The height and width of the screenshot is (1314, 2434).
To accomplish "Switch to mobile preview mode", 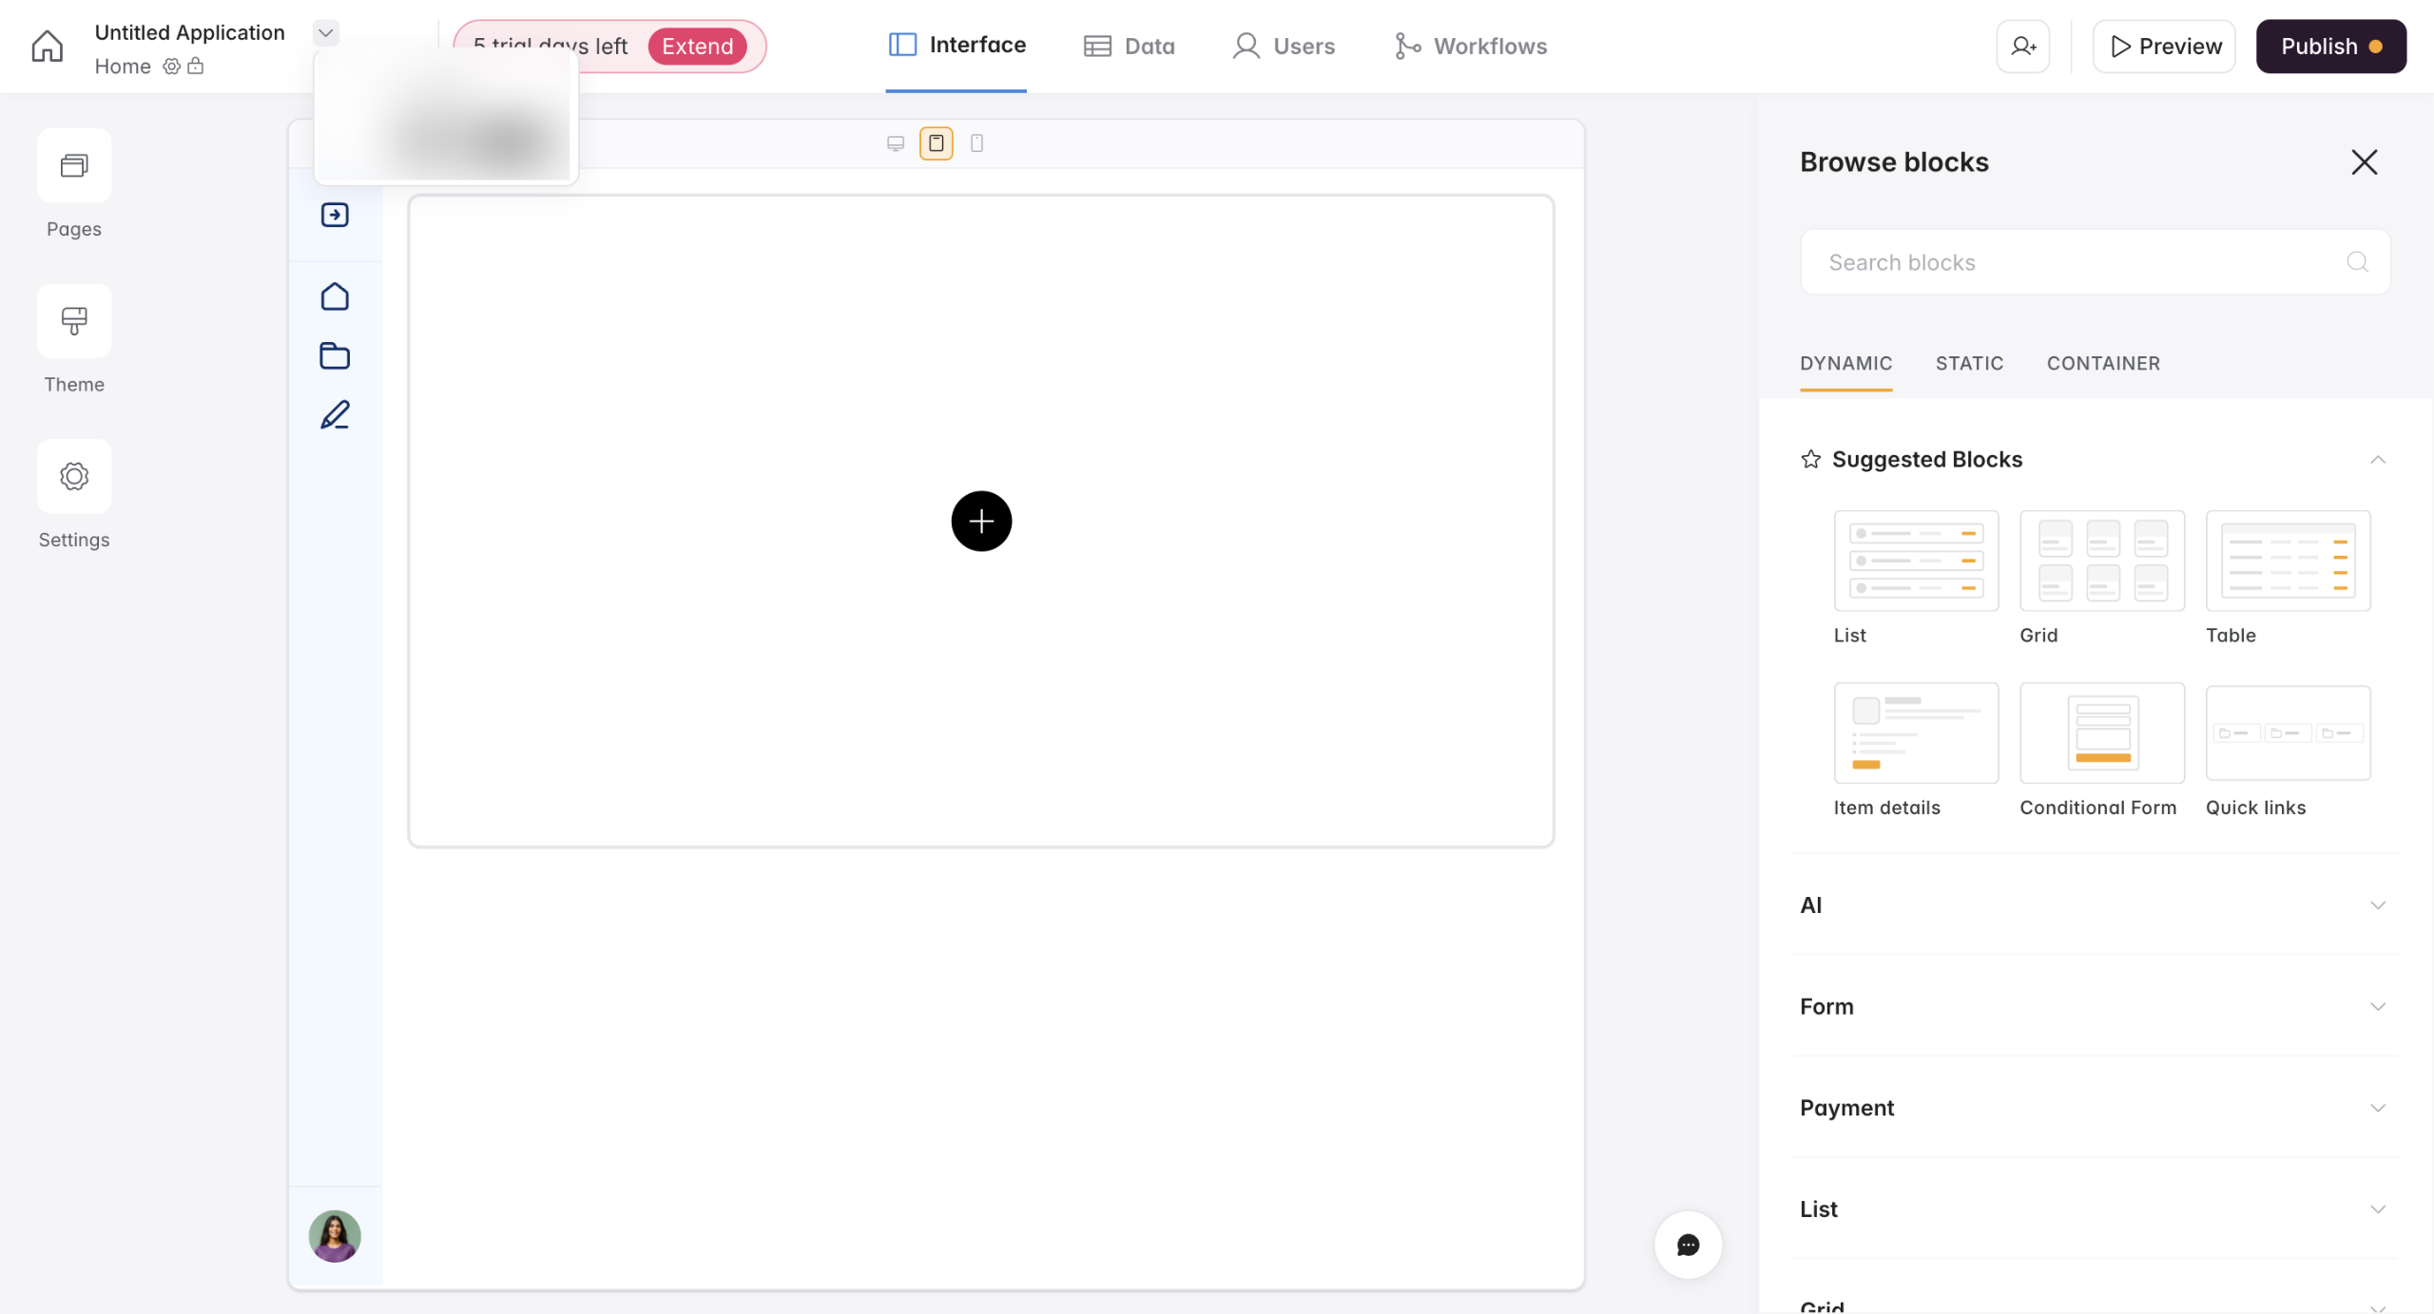I will 976,143.
